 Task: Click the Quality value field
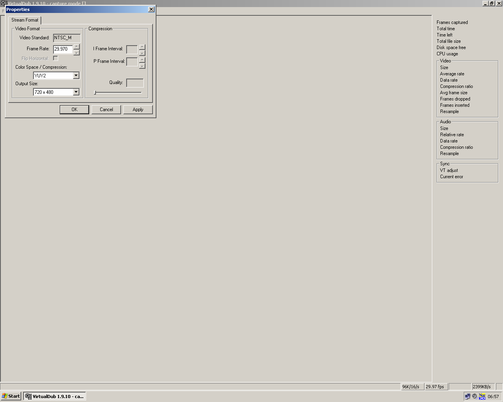tap(135, 83)
